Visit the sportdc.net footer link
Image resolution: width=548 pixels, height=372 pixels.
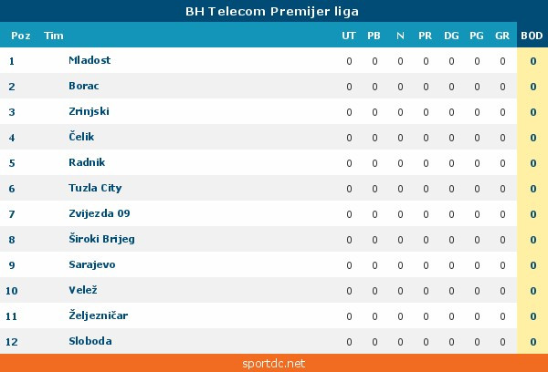point(274,363)
